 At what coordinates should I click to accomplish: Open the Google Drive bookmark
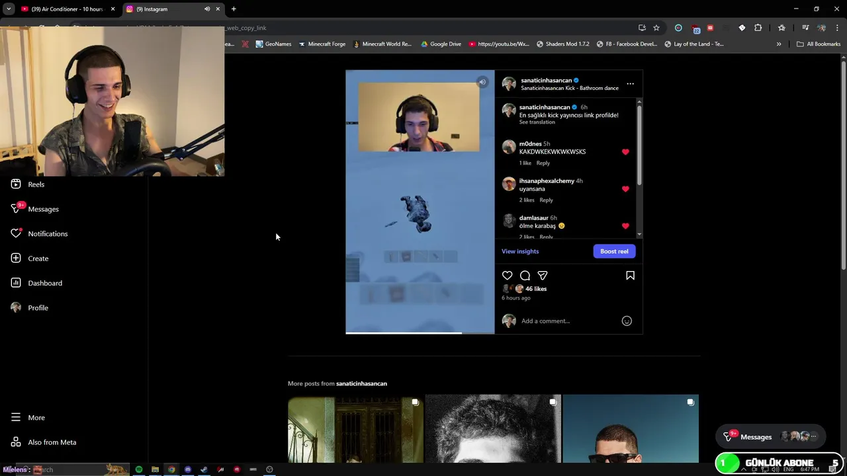(441, 44)
